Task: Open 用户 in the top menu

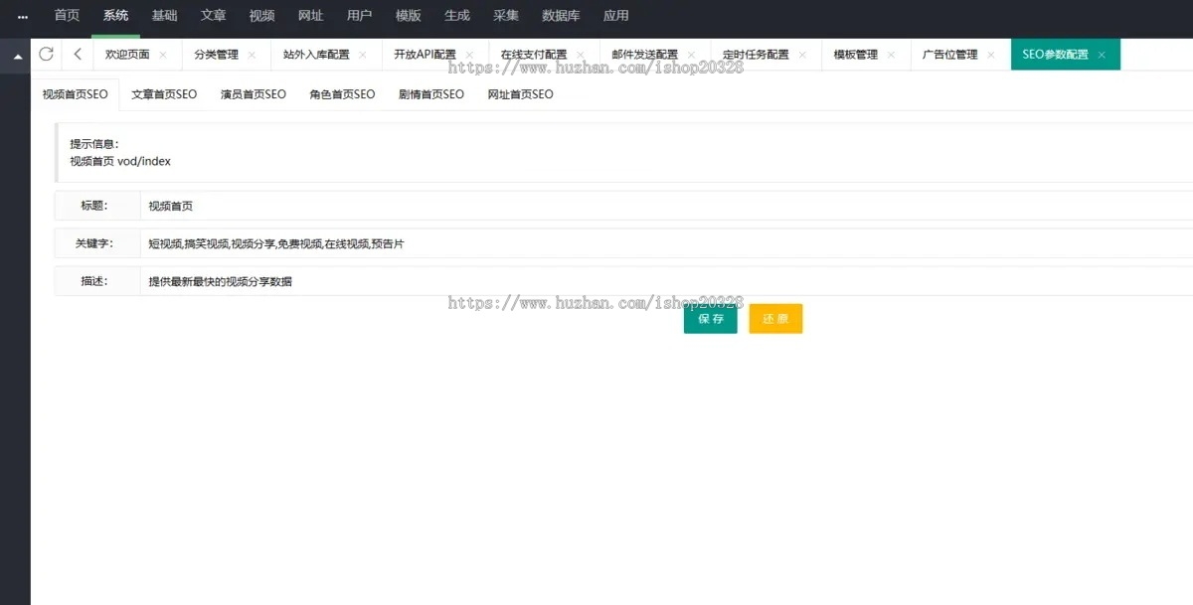Action: (359, 16)
